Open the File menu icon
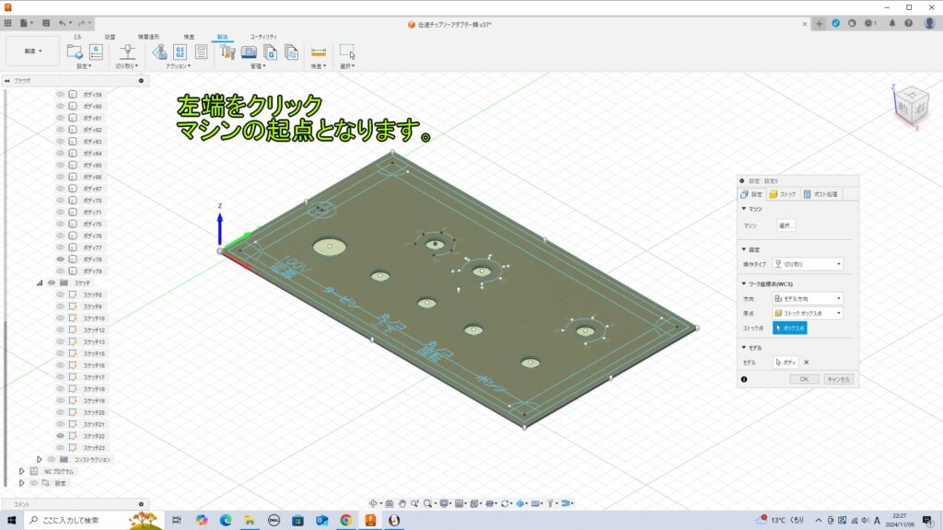Viewport: 943px width, 530px height. coord(25,23)
